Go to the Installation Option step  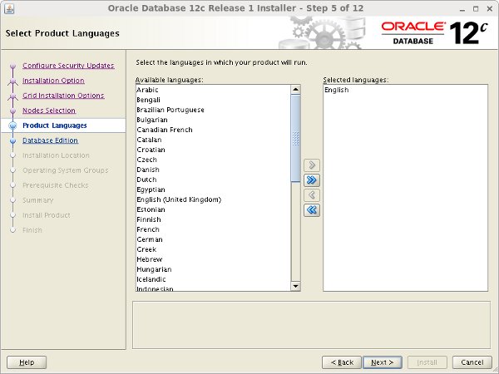pos(53,81)
